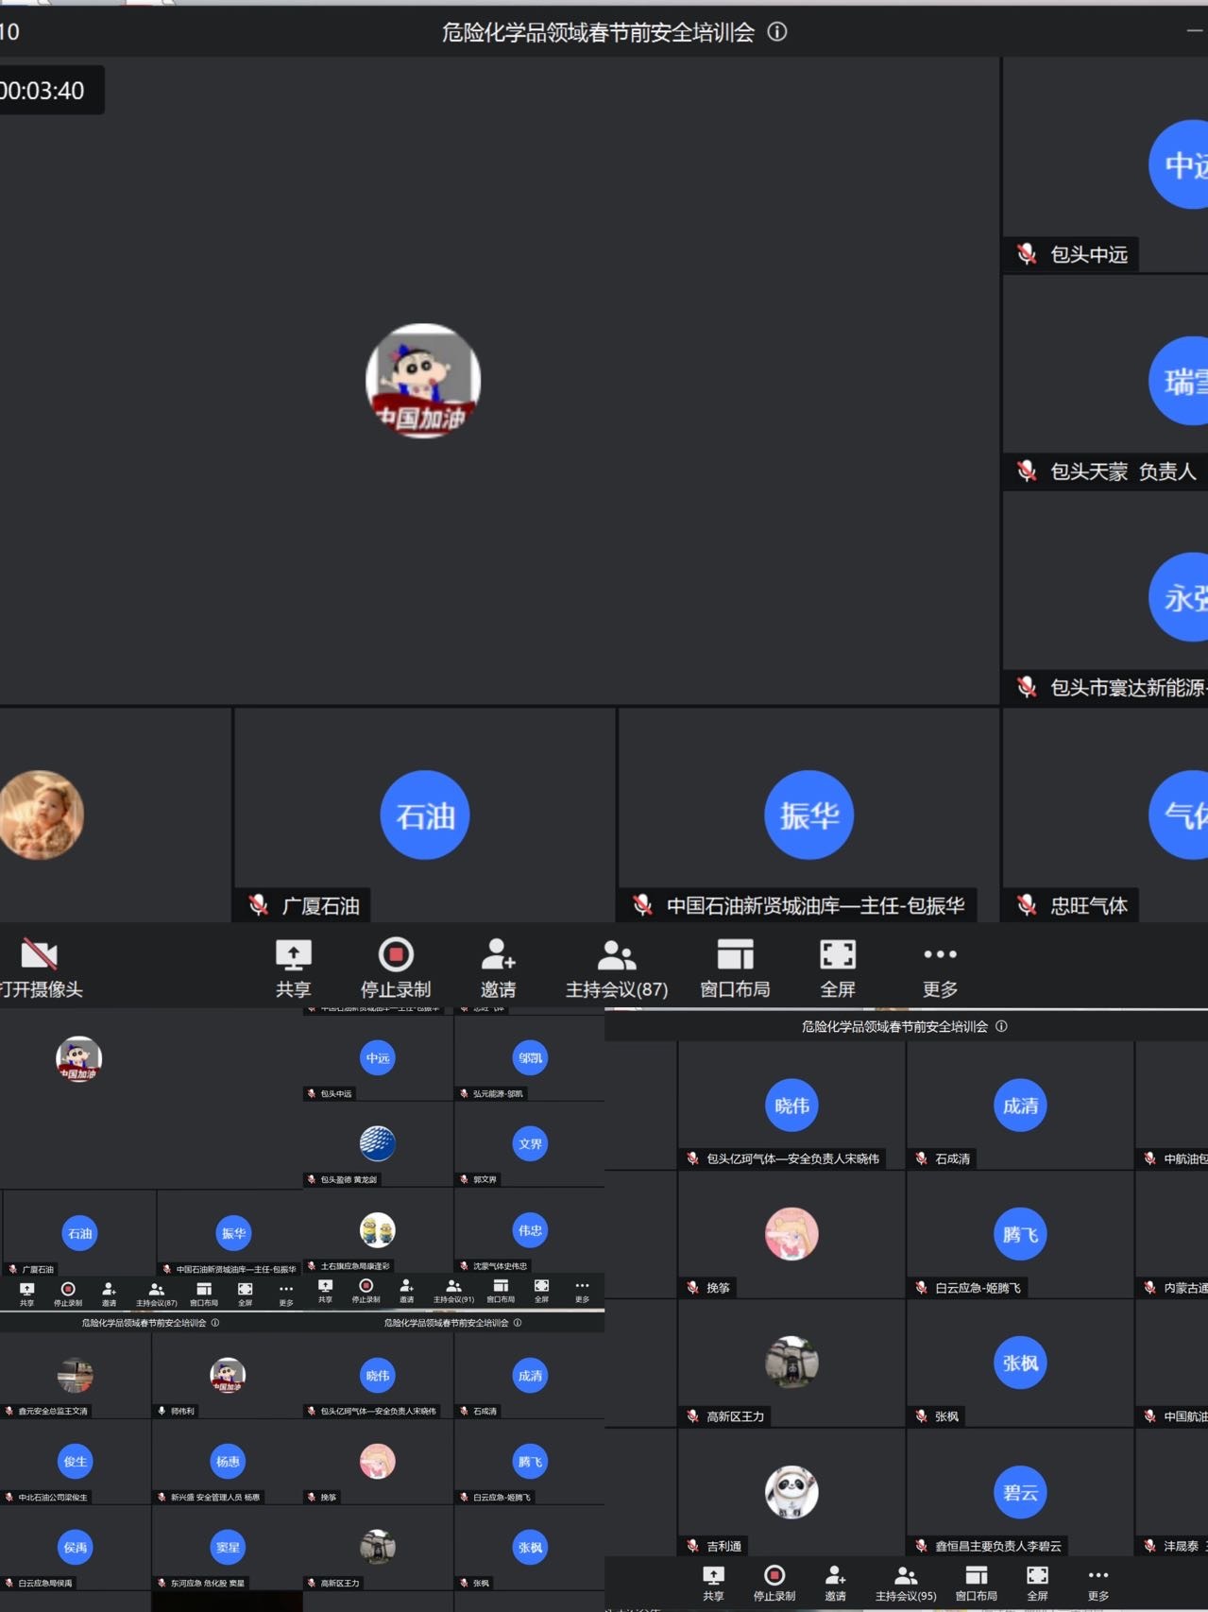Open the participant list labeled 主持会议(95)
This screenshot has height=1612, width=1208.
pos(906,1580)
